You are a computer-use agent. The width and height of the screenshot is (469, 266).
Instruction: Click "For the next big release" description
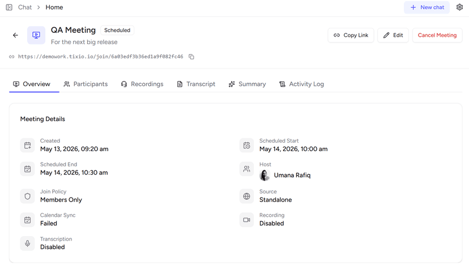pos(84,42)
